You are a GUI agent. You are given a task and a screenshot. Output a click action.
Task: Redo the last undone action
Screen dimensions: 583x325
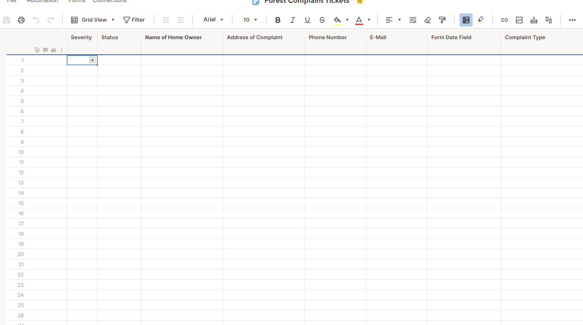point(51,20)
